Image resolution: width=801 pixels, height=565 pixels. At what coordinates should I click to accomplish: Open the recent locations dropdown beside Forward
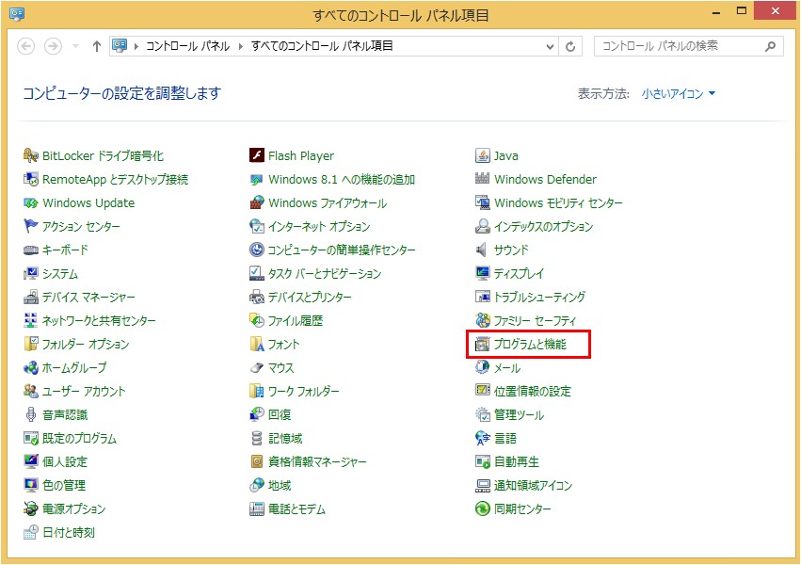75,46
